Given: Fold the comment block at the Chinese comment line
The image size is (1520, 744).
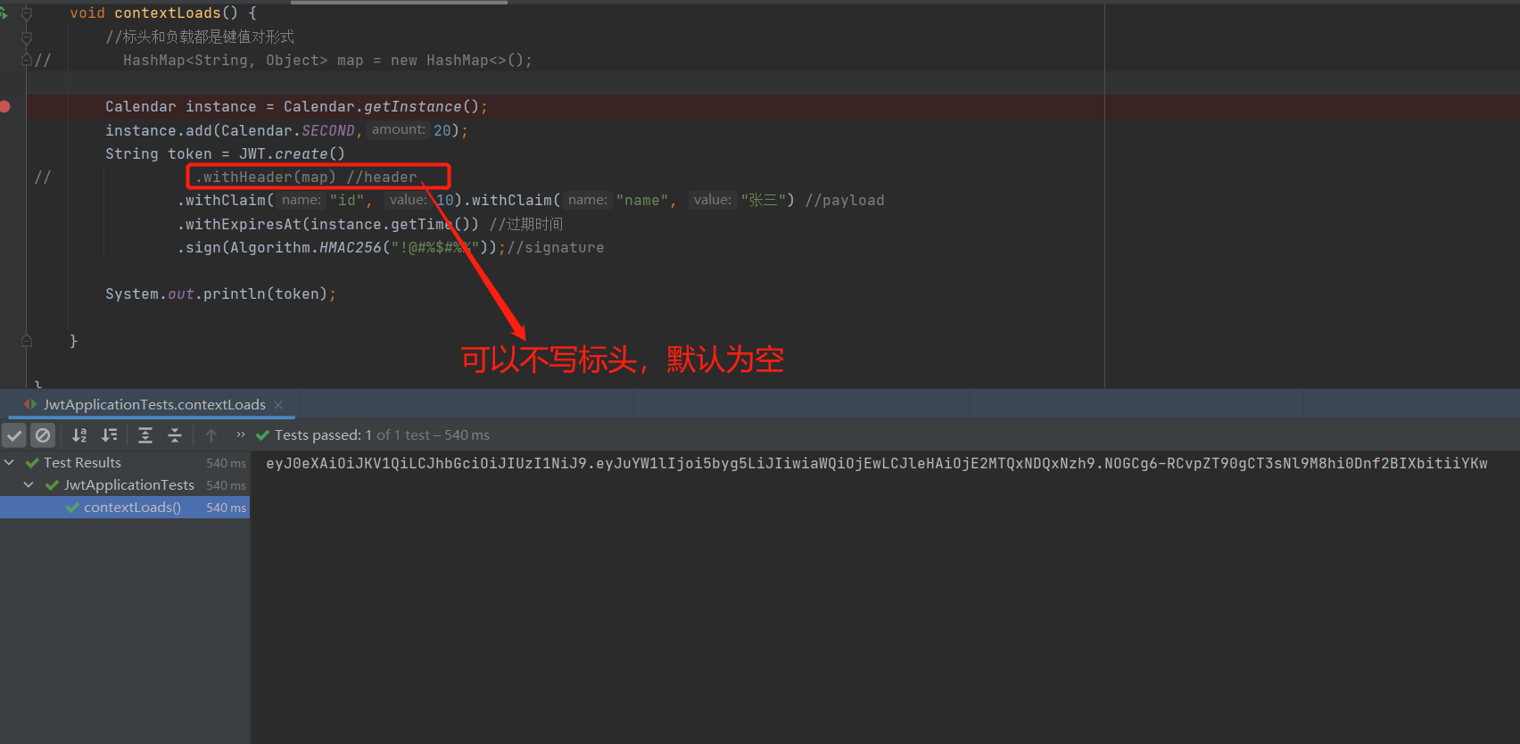Looking at the screenshot, I should pyautogui.click(x=27, y=37).
